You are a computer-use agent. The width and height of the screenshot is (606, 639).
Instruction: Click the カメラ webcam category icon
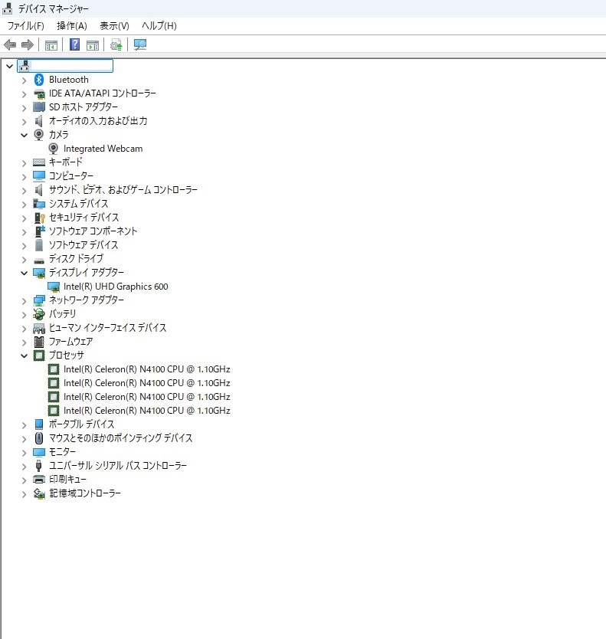(39, 135)
